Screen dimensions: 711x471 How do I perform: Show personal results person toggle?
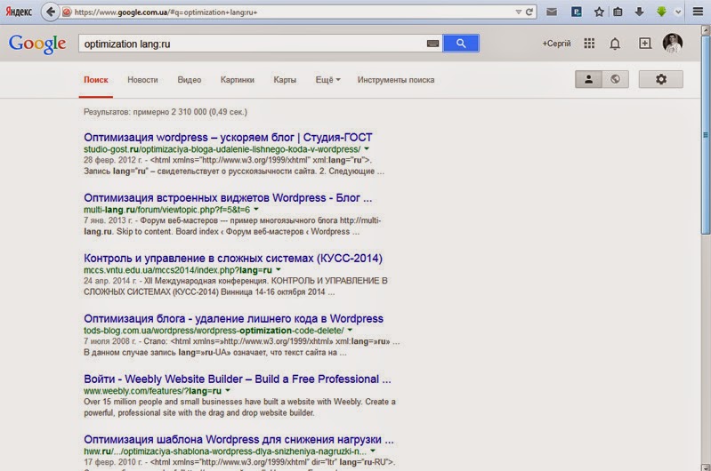coord(588,79)
